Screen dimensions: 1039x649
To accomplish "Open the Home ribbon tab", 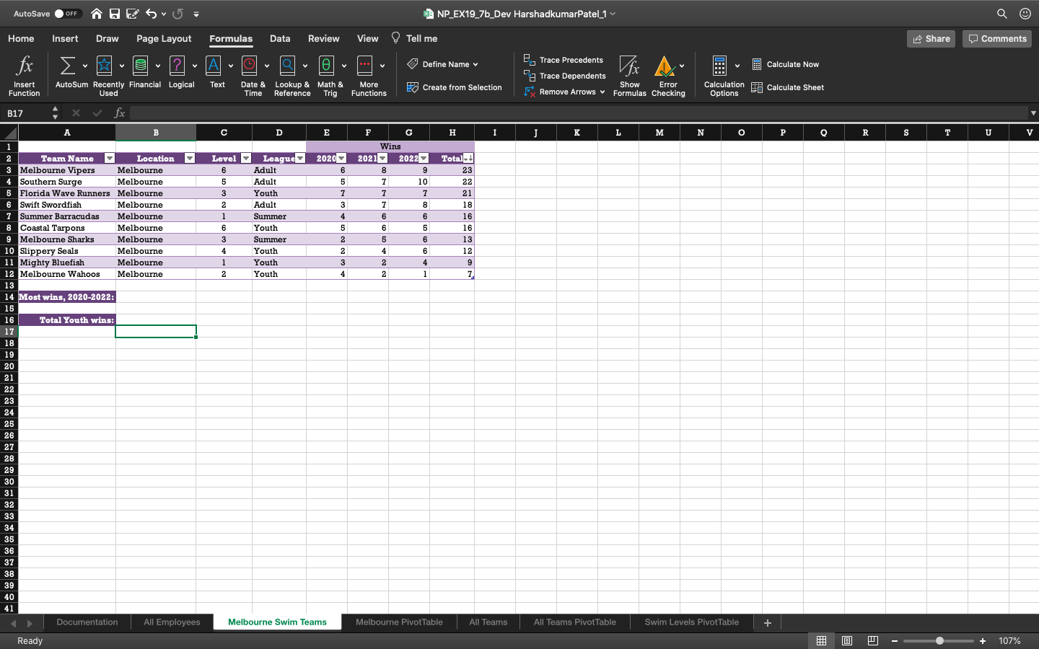I will [21, 39].
